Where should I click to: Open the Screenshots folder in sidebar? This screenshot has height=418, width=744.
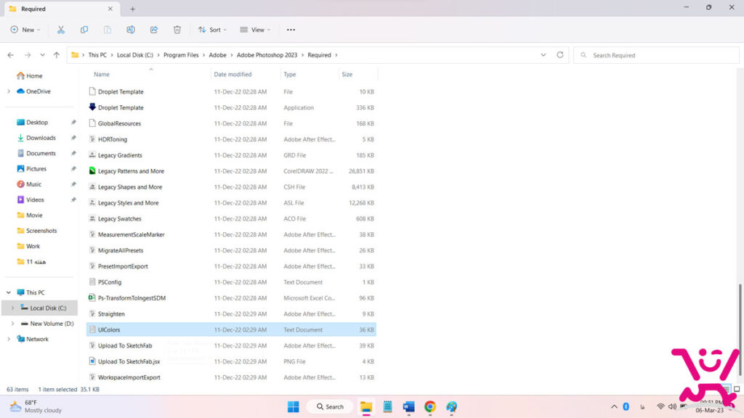[41, 231]
